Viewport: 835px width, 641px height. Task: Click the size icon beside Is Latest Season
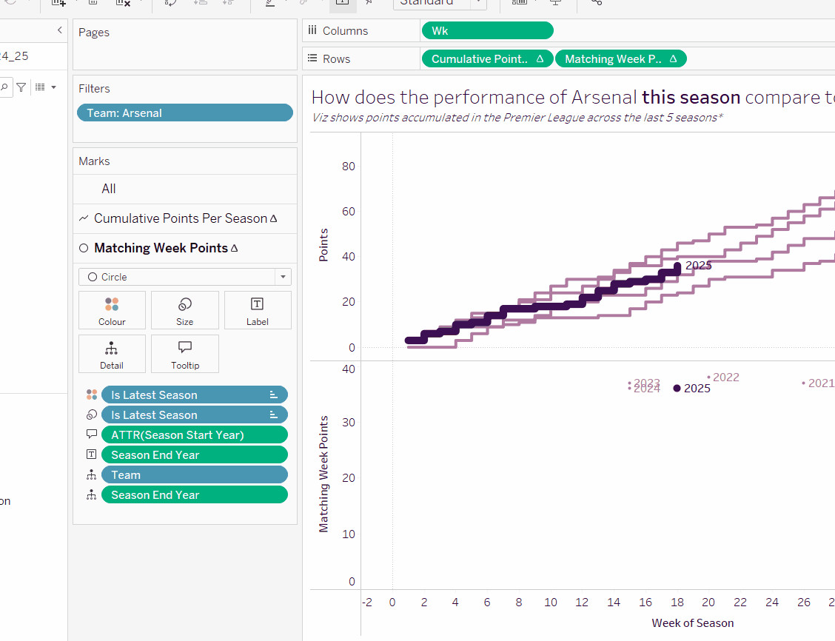click(x=92, y=415)
